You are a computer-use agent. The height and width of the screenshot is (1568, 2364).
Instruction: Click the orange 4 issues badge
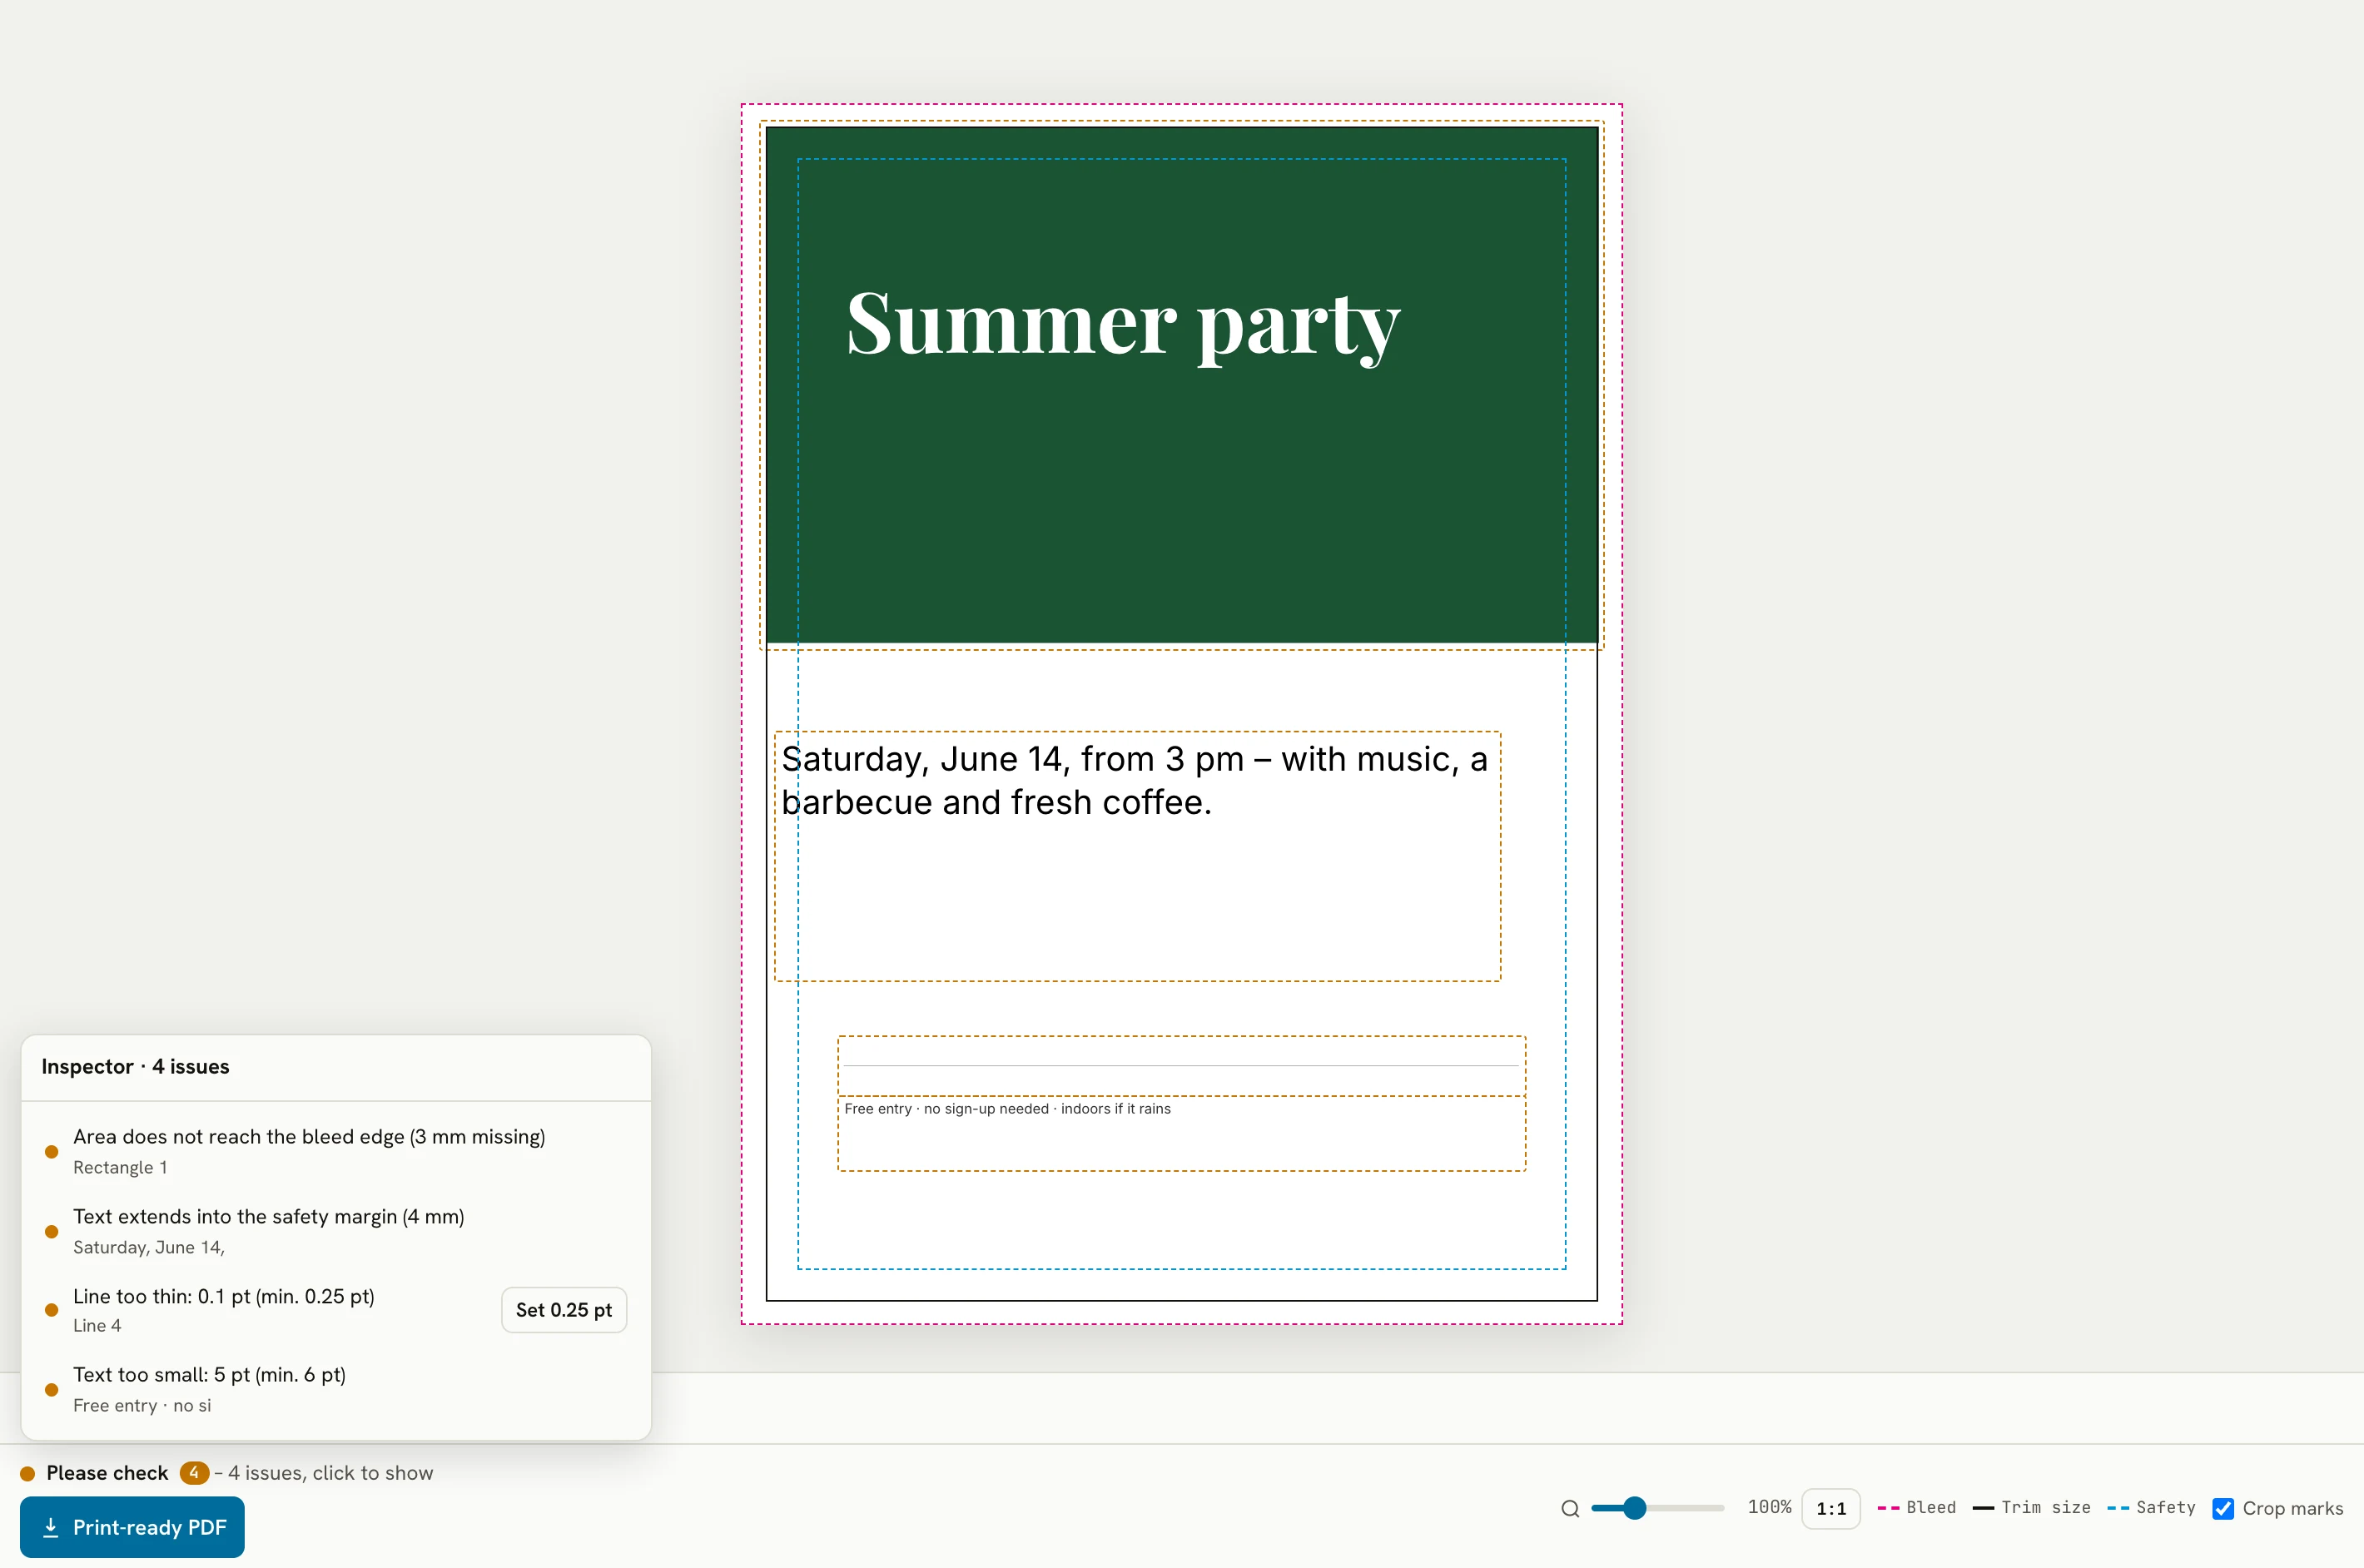[x=194, y=1473]
